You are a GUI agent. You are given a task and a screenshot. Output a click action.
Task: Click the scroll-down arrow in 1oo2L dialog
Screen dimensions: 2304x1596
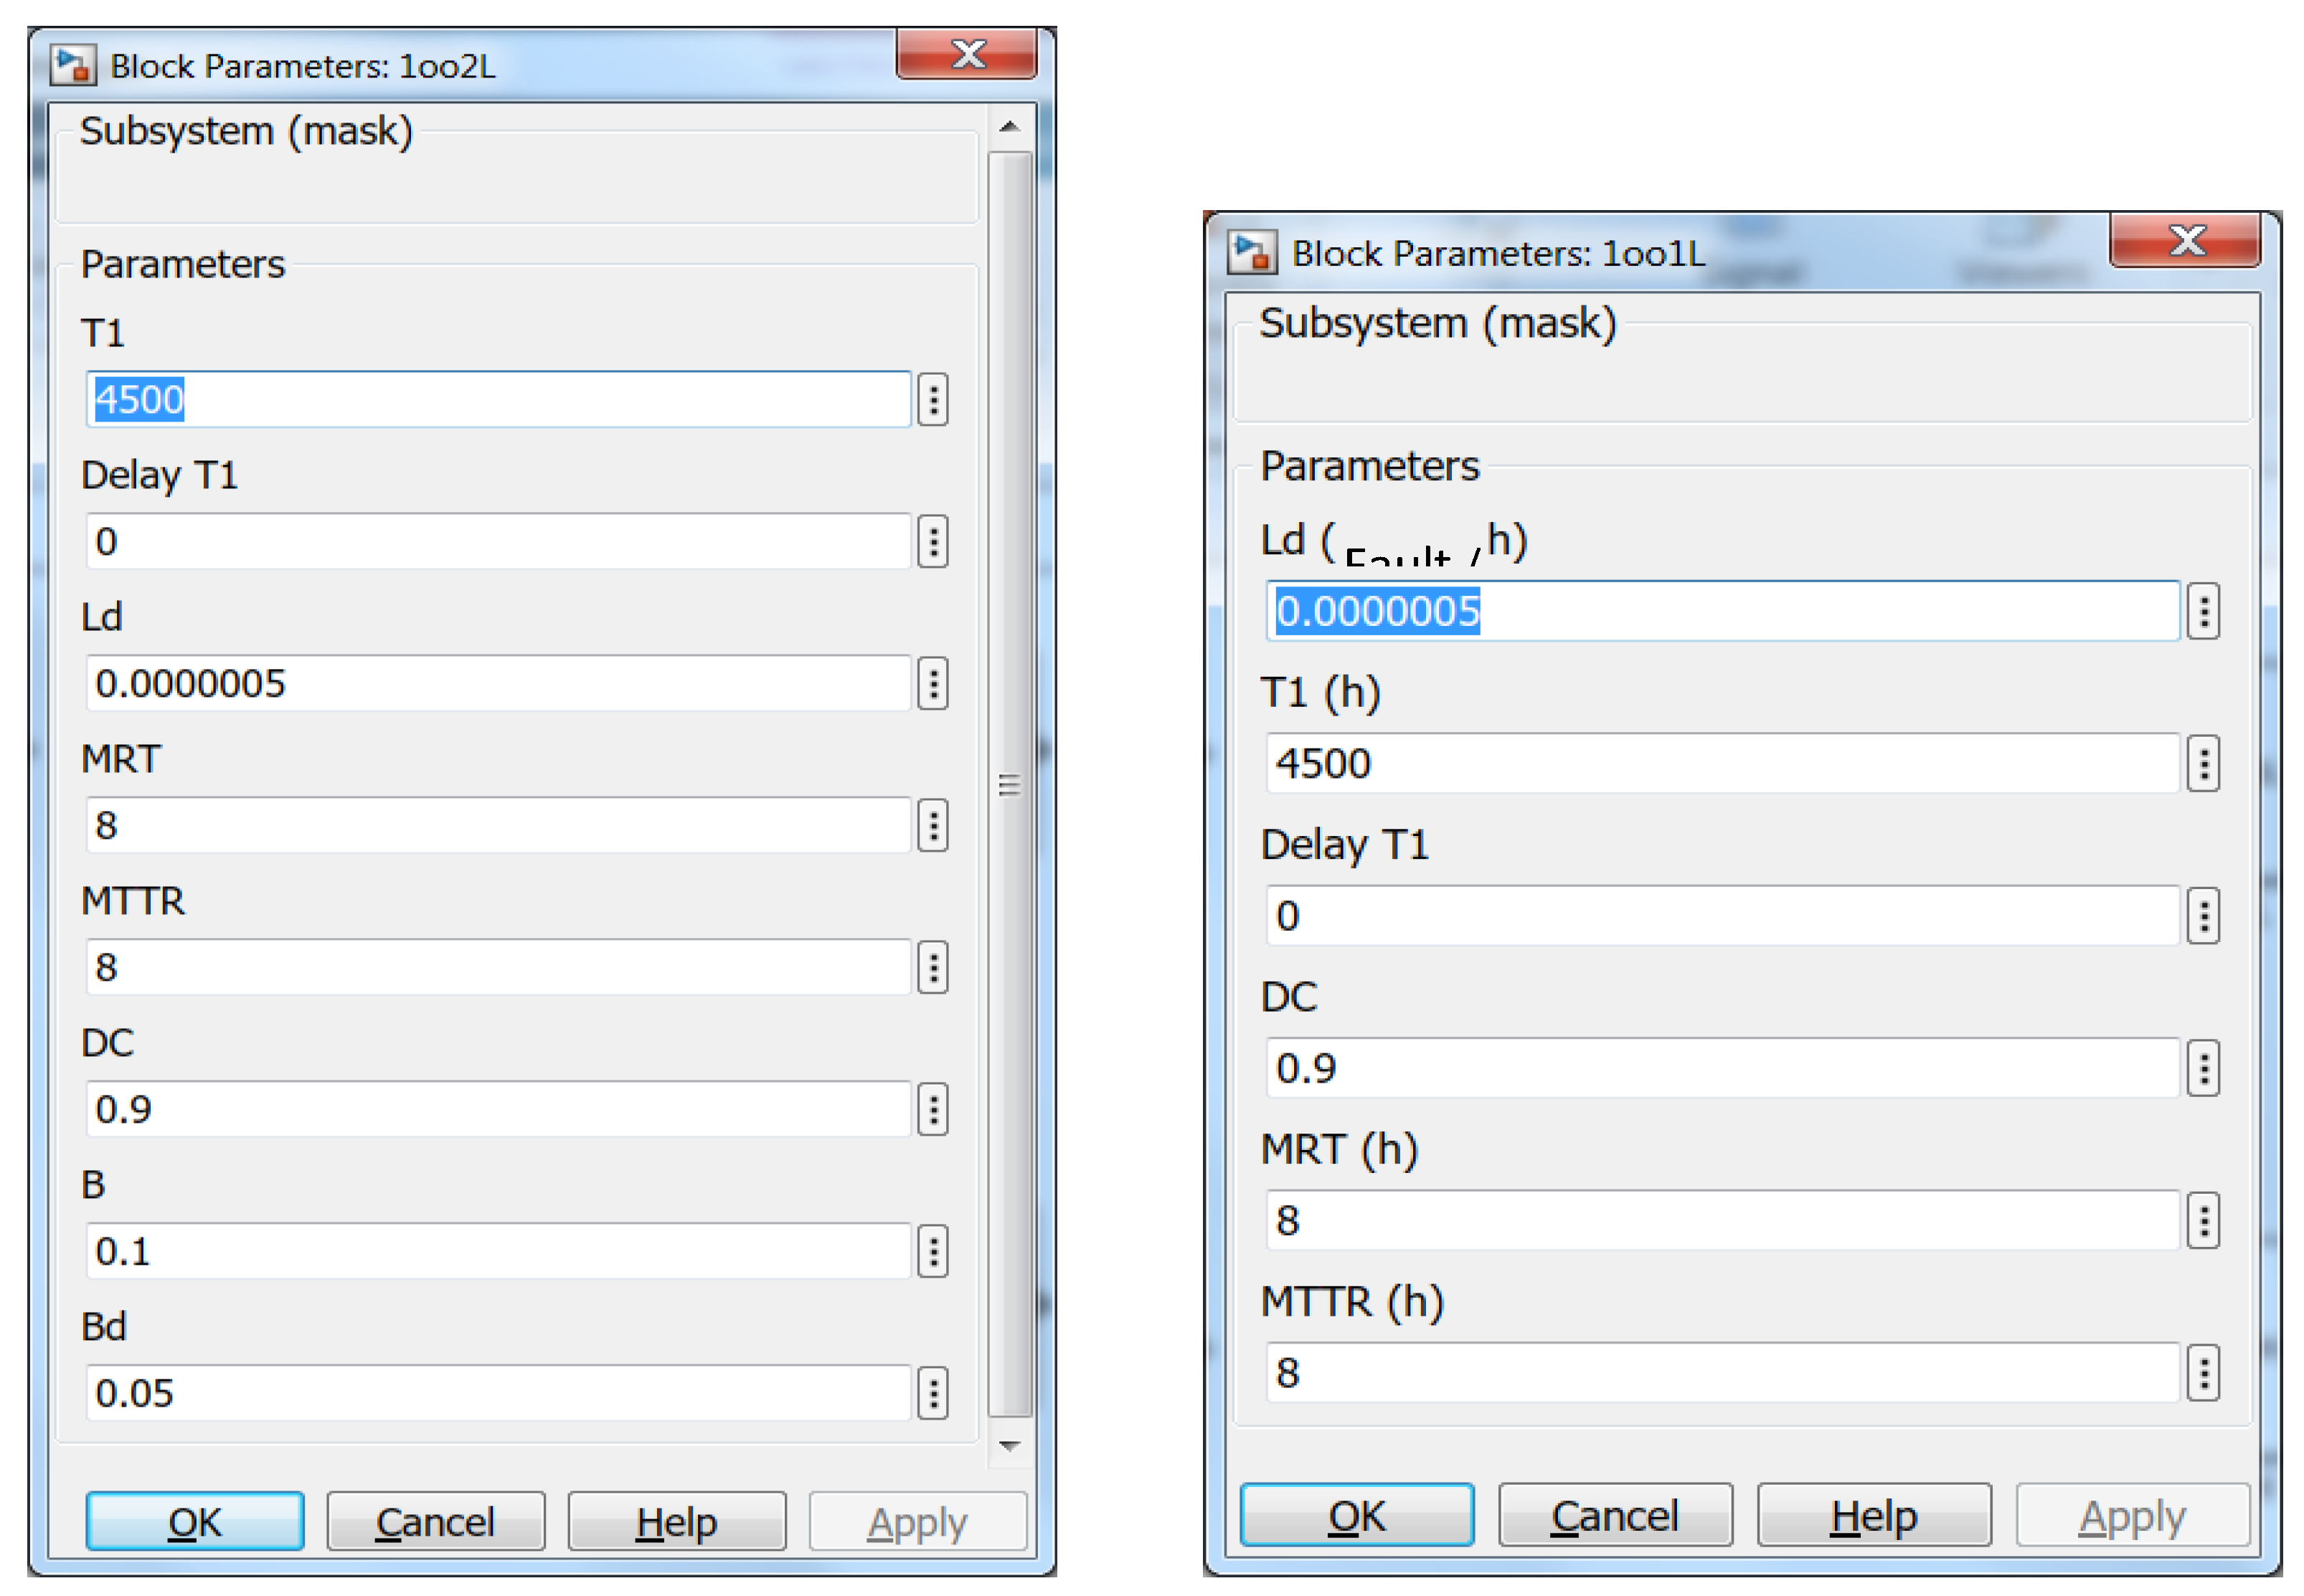click(1009, 1446)
